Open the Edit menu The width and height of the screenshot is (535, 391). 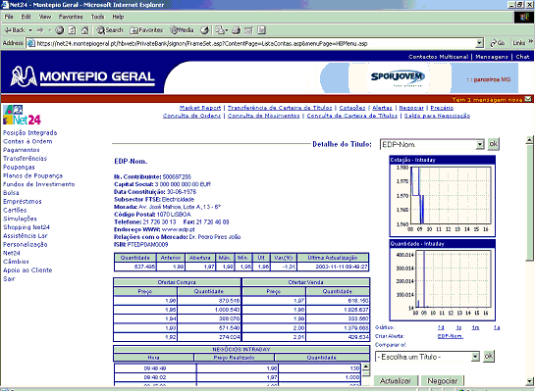click(26, 17)
